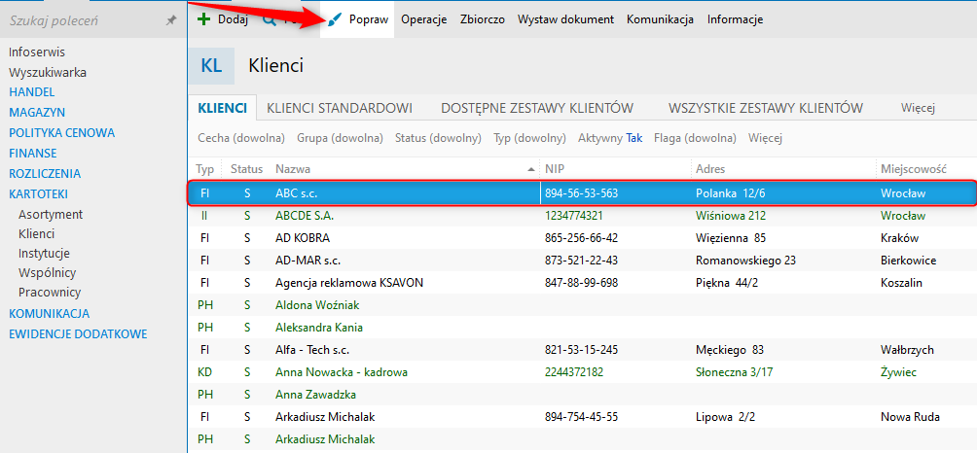This screenshot has height=453, width=977.
Task: Switch to the KLIENCI STANDARDOWI tab
Action: click(340, 108)
